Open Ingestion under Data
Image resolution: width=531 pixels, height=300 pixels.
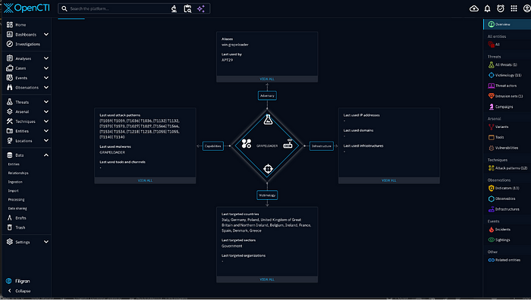pos(15,182)
